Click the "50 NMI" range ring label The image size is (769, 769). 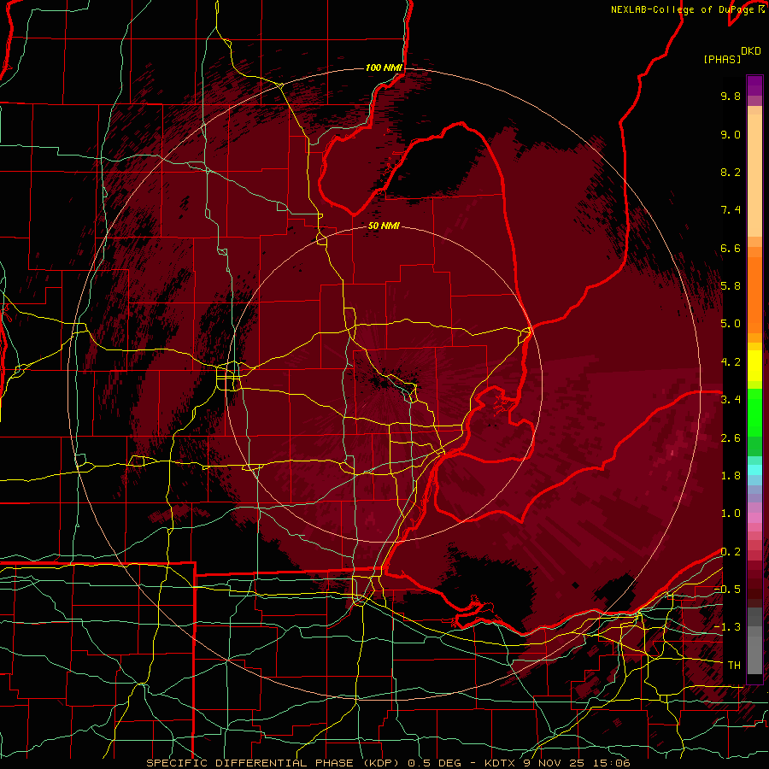tap(384, 226)
